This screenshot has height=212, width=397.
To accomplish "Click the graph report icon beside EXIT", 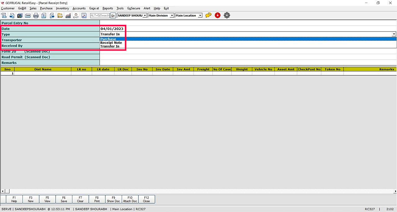I will point(84,15).
